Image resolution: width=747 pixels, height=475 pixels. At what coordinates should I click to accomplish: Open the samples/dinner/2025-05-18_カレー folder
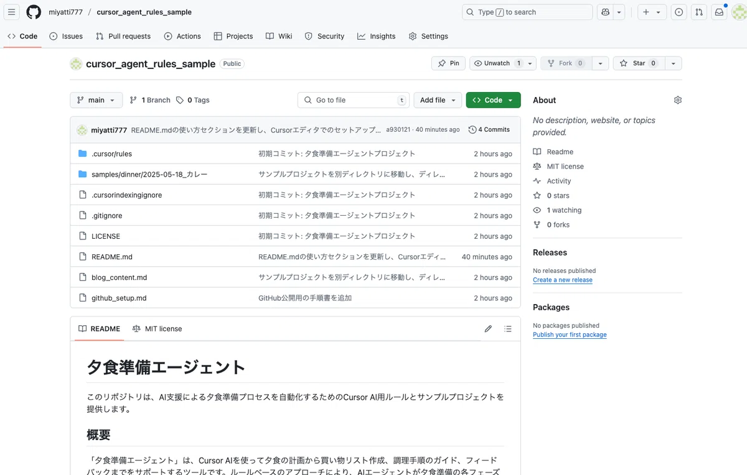click(149, 174)
